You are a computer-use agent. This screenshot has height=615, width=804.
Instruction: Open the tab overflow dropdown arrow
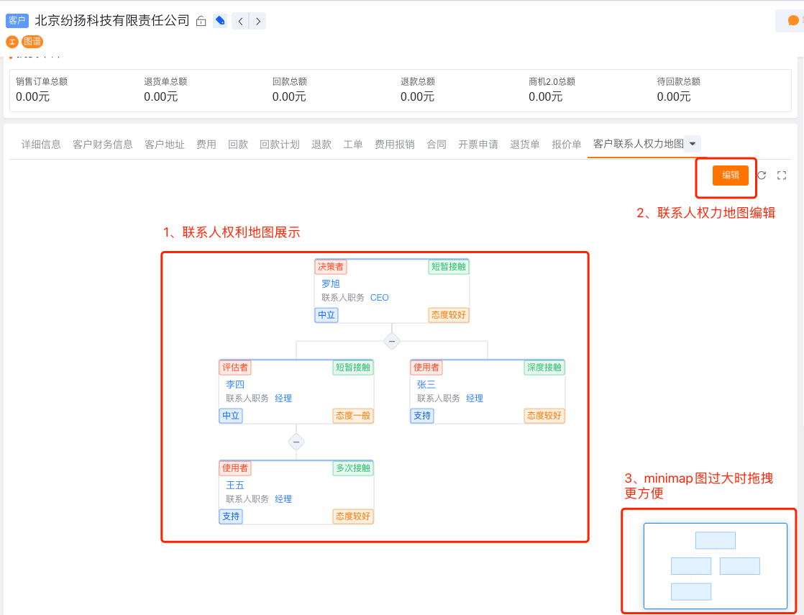tap(693, 144)
